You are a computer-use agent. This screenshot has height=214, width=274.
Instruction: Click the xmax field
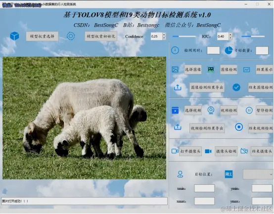[x=204, y=201]
